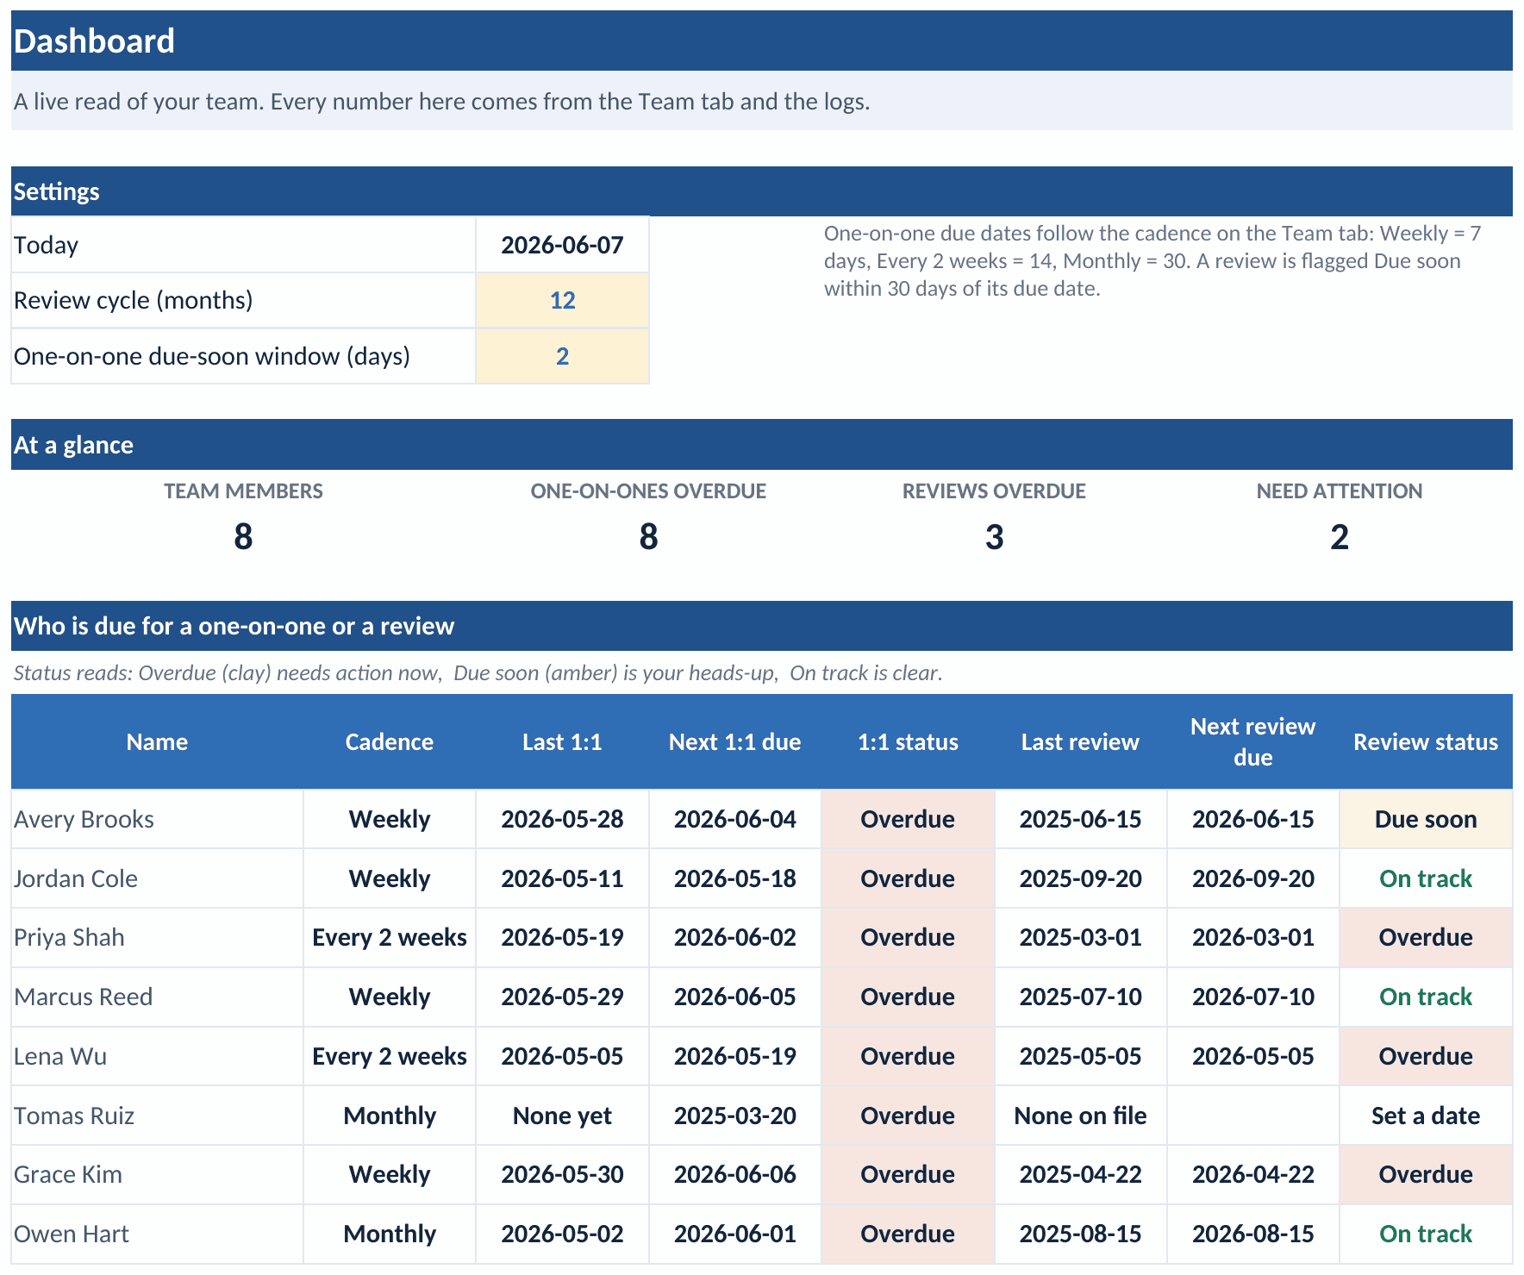This screenshot has height=1275, width=1524.
Task: Click the One-on-ones Overdue count
Action: click(x=648, y=537)
